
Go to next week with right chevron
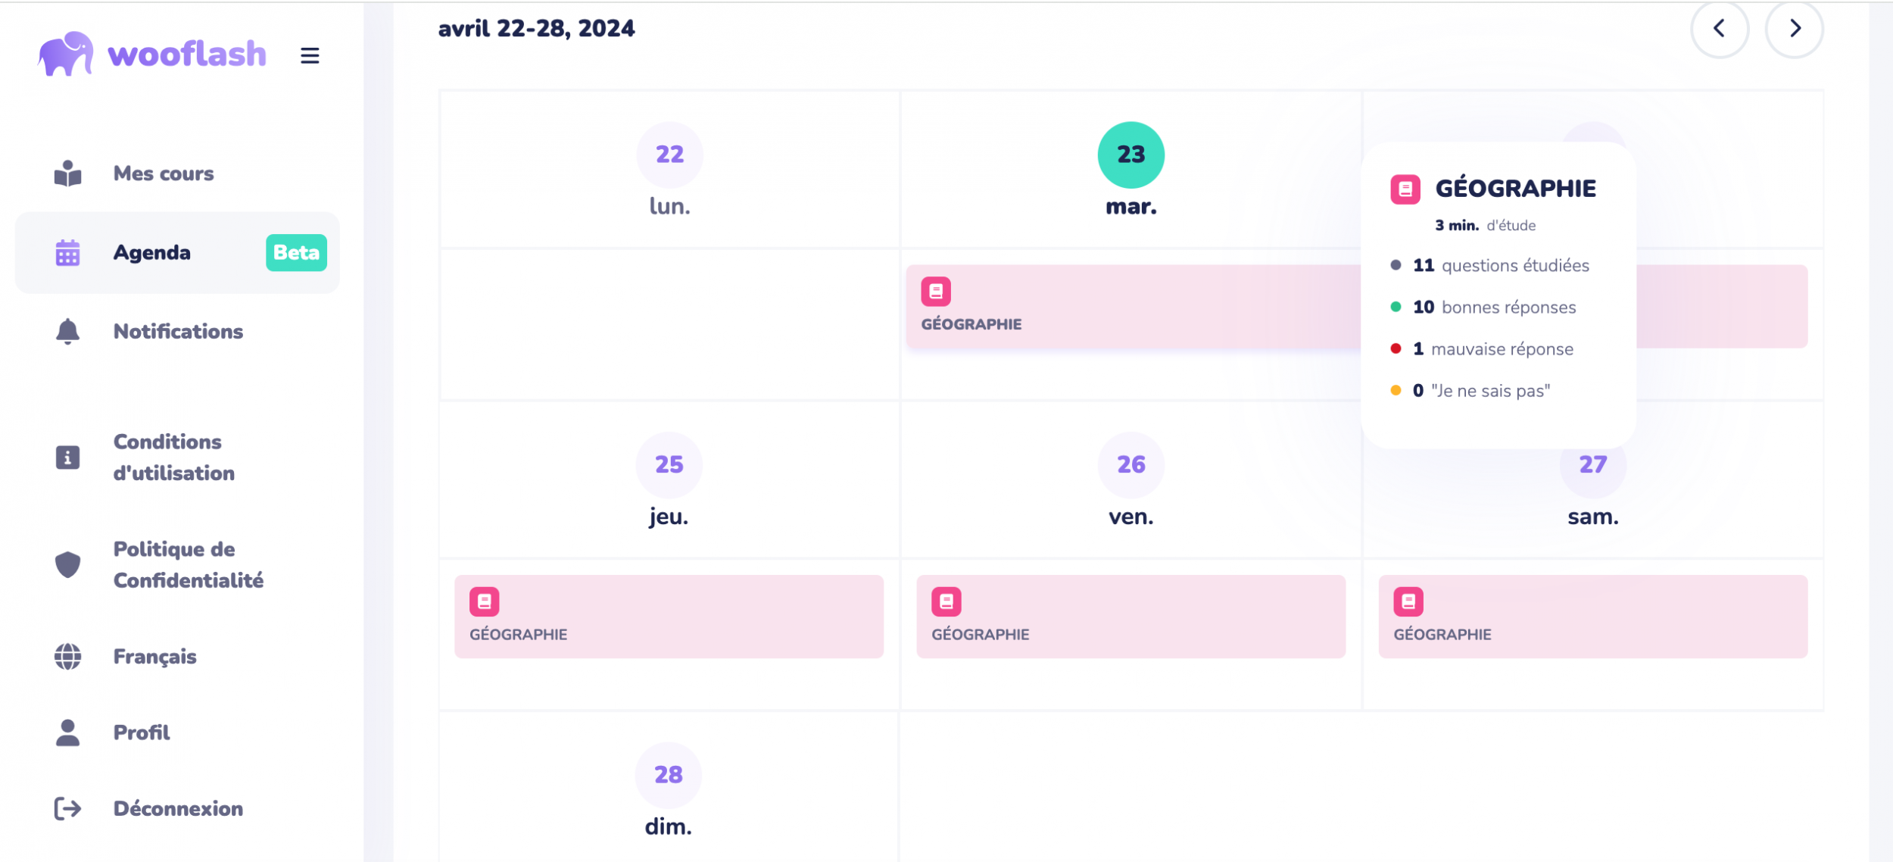(1795, 29)
